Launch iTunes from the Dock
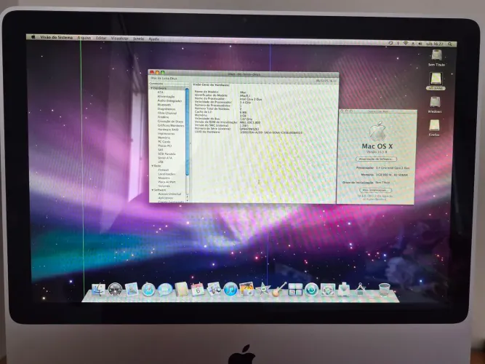This screenshot has width=485, height=364. 230,289
